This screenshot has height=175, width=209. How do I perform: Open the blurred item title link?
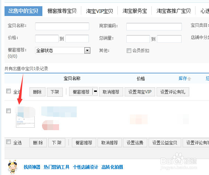[x=59, y=112]
